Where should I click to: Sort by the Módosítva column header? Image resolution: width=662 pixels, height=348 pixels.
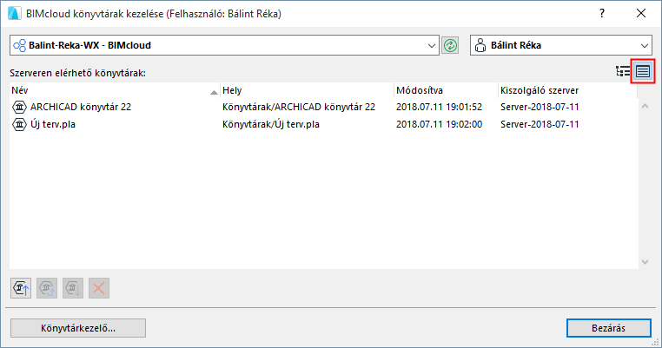446,90
